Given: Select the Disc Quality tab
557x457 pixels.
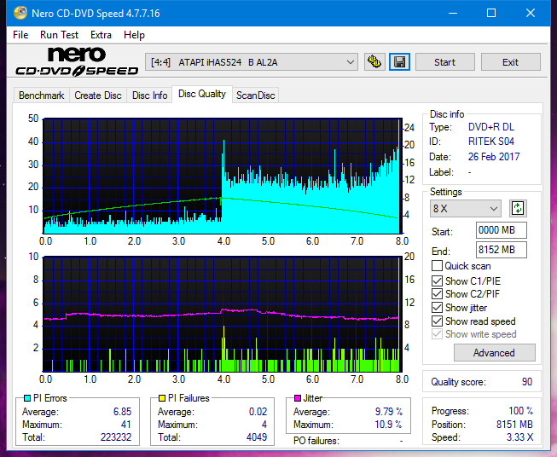Looking at the screenshot, I should click(x=202, y=94).
